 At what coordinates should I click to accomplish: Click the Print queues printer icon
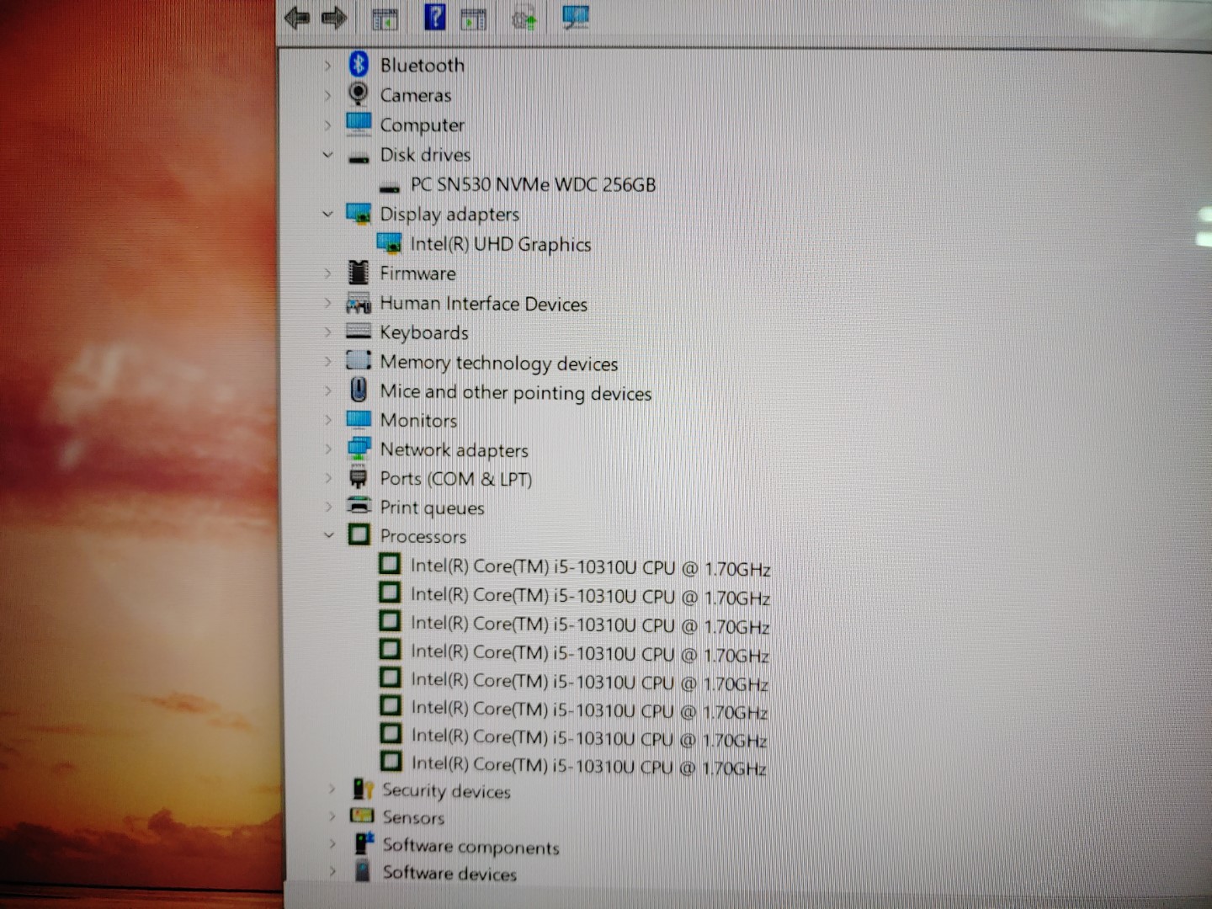pyautogui.click(x=359, y=506)
